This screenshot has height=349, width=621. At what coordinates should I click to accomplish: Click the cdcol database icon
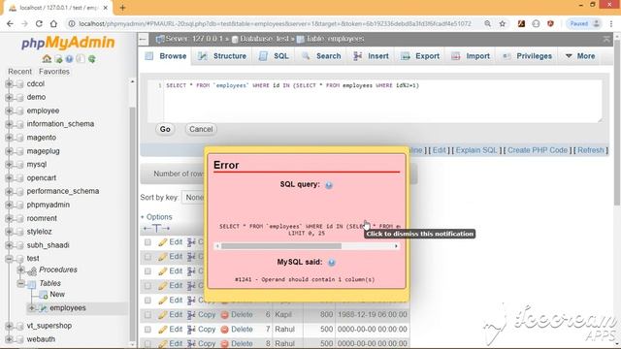[x=19, y=84]
